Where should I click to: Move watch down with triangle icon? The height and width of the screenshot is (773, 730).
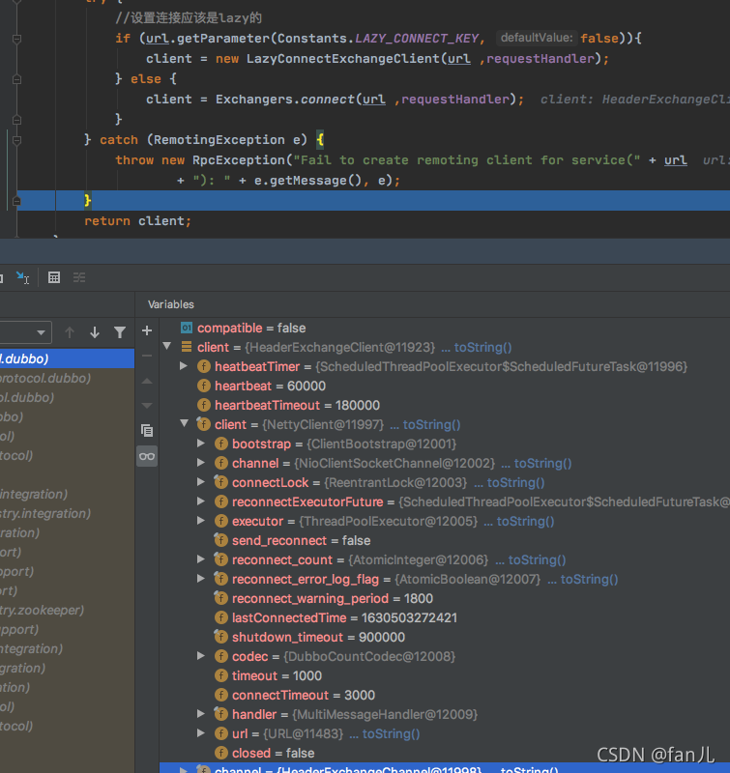click(147, 406)
